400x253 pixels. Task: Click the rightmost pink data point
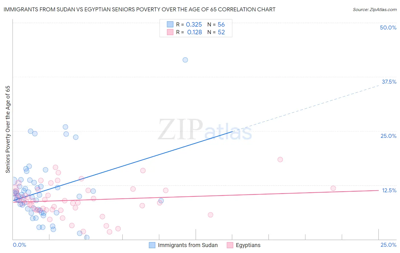pos(333,188)
